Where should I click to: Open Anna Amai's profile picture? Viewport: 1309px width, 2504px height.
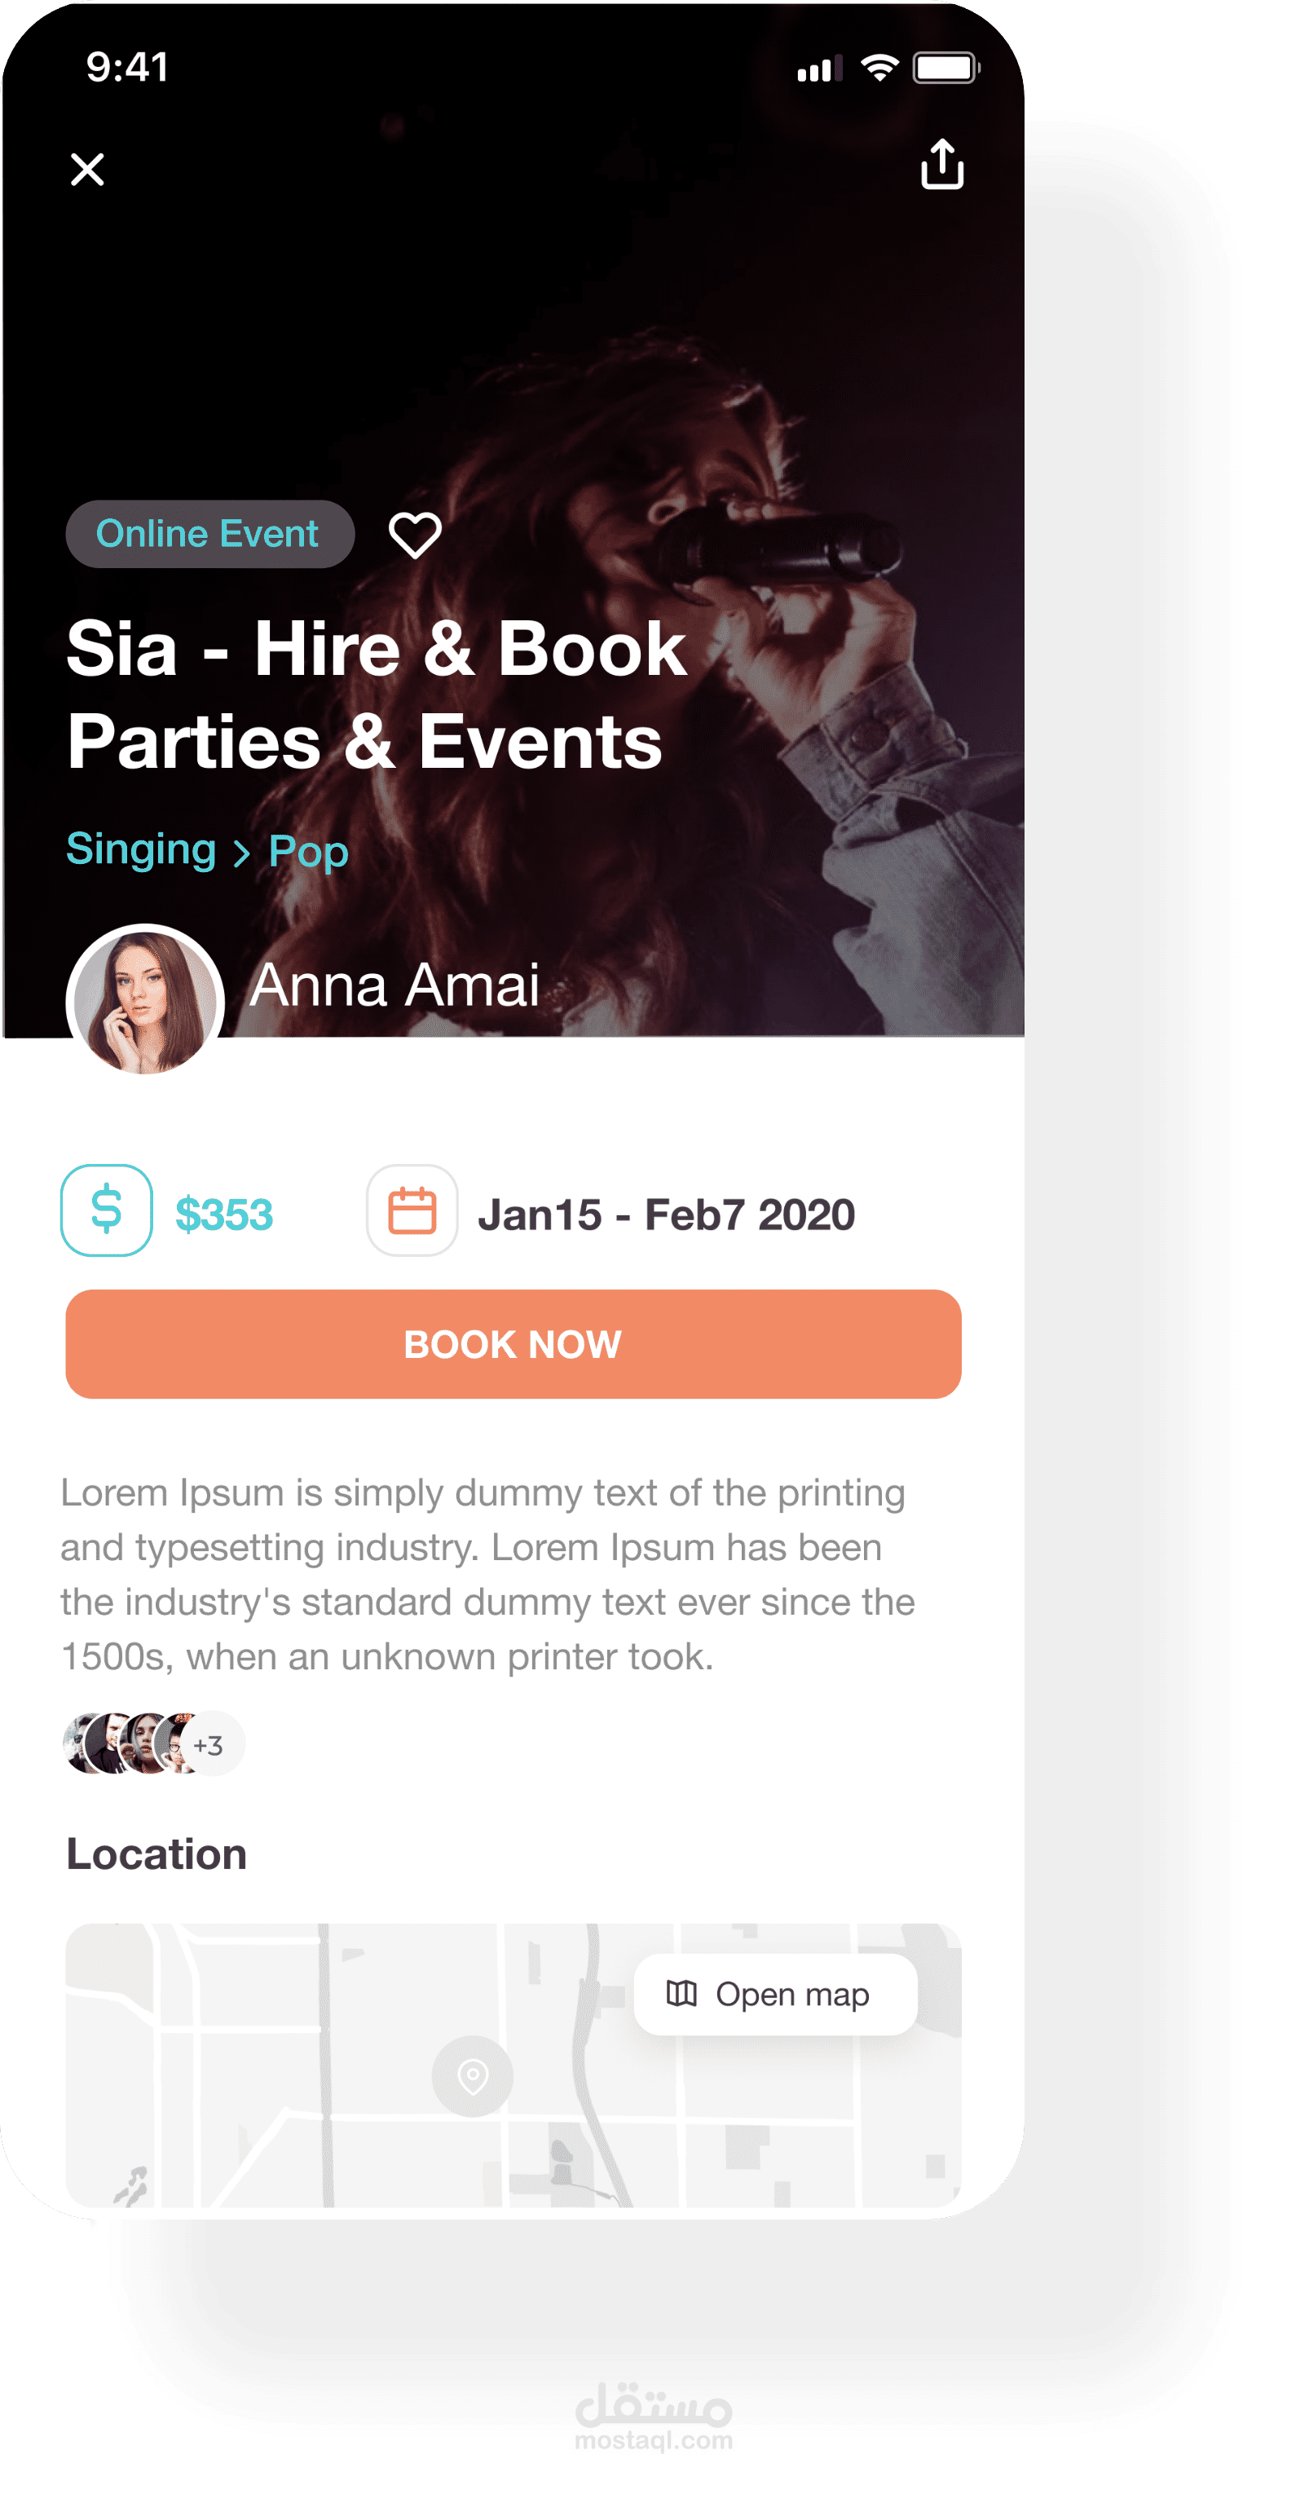point(145,1000)
